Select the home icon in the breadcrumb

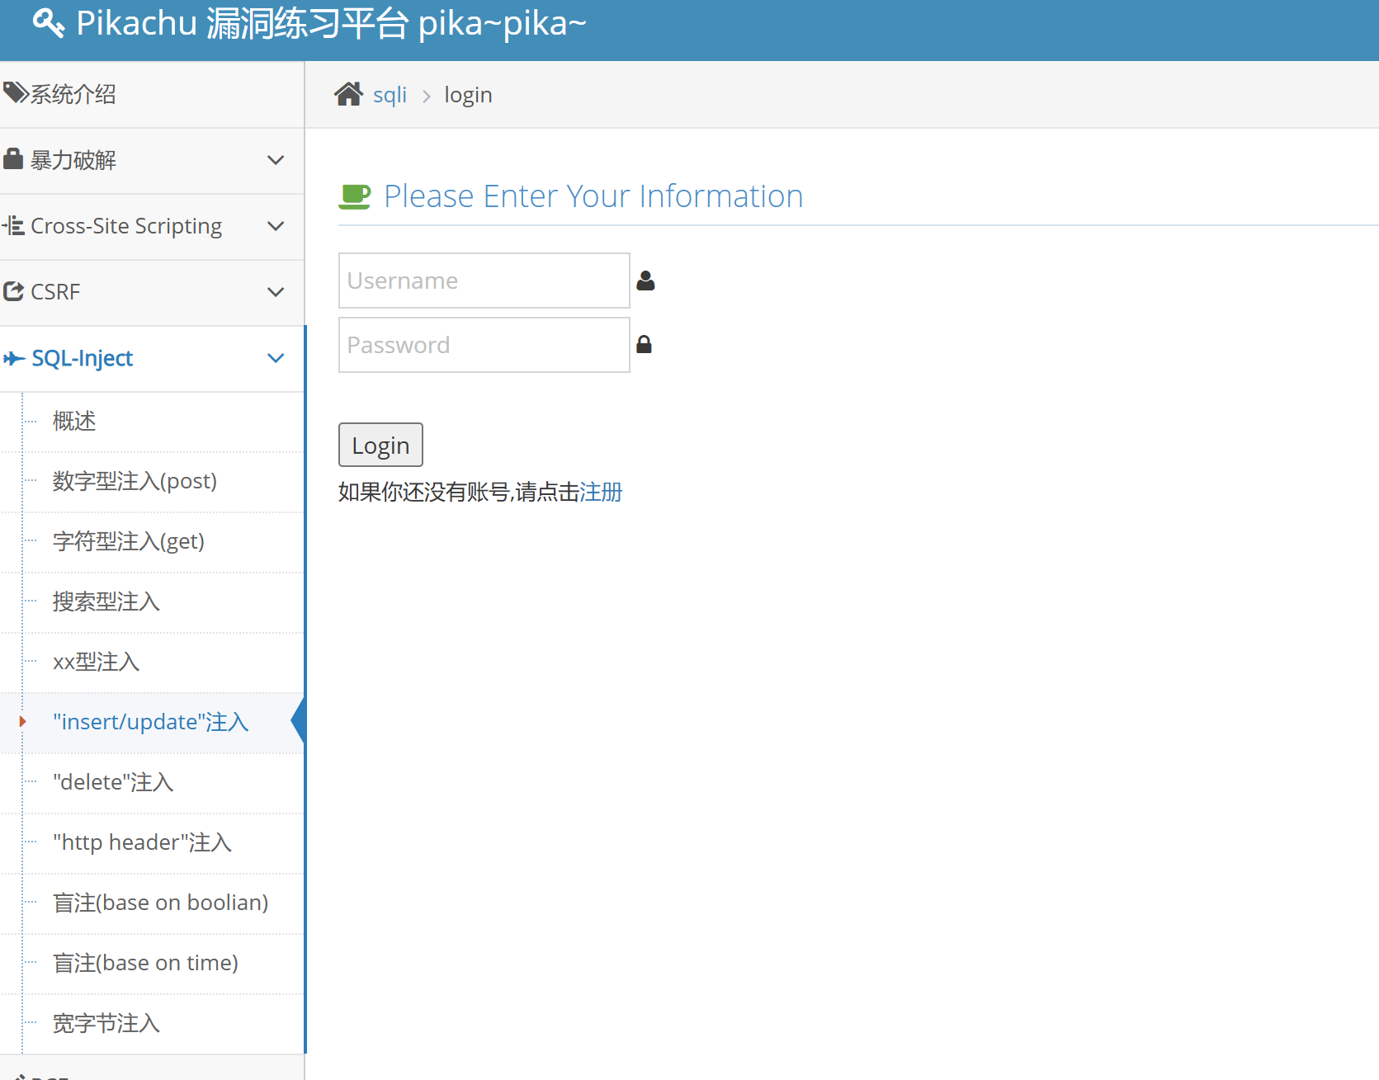pyautogui.click(x=349, y=93)
